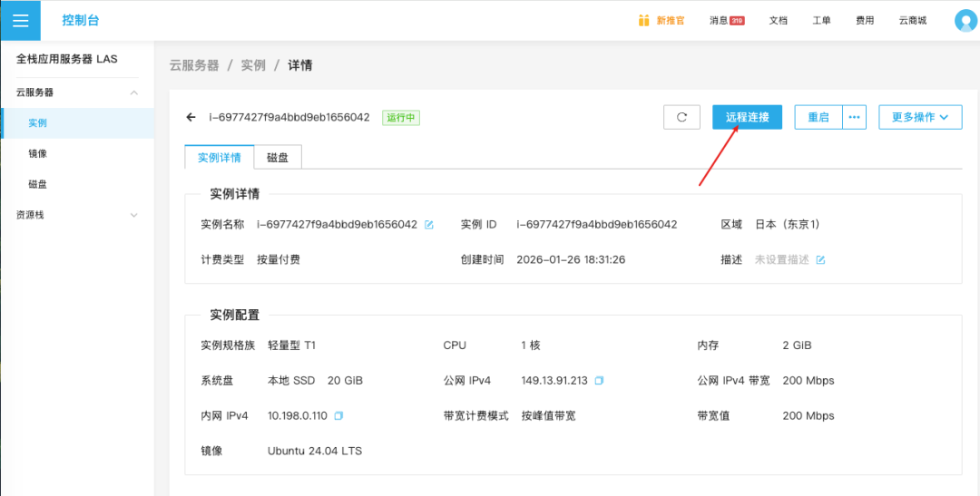The height and width of the screenshot is (496, 980).
Task: Click the 实例 ID value text
Action: [x=597, y=224]
